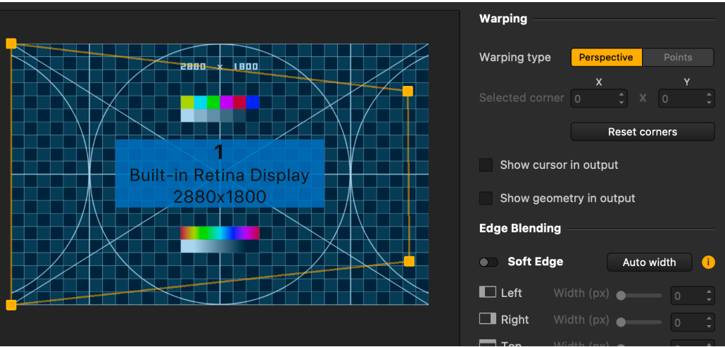Enable Show cursor in output
This screenshot has width=725, height=347.
pos(486,165)
